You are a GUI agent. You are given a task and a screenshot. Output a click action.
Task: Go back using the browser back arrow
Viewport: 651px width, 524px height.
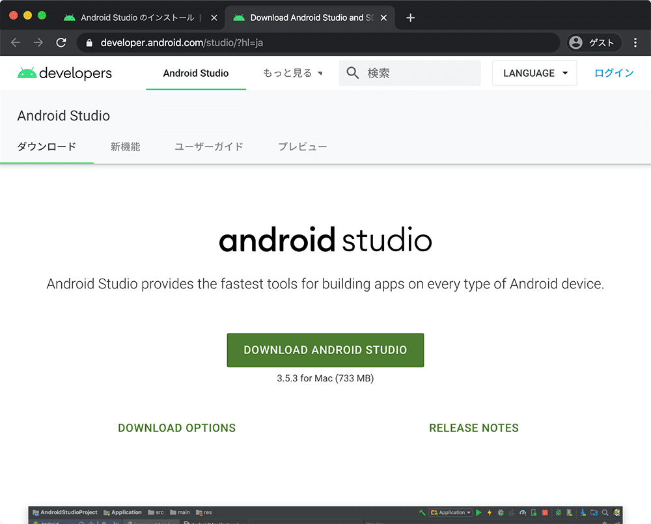pos(16,42)
